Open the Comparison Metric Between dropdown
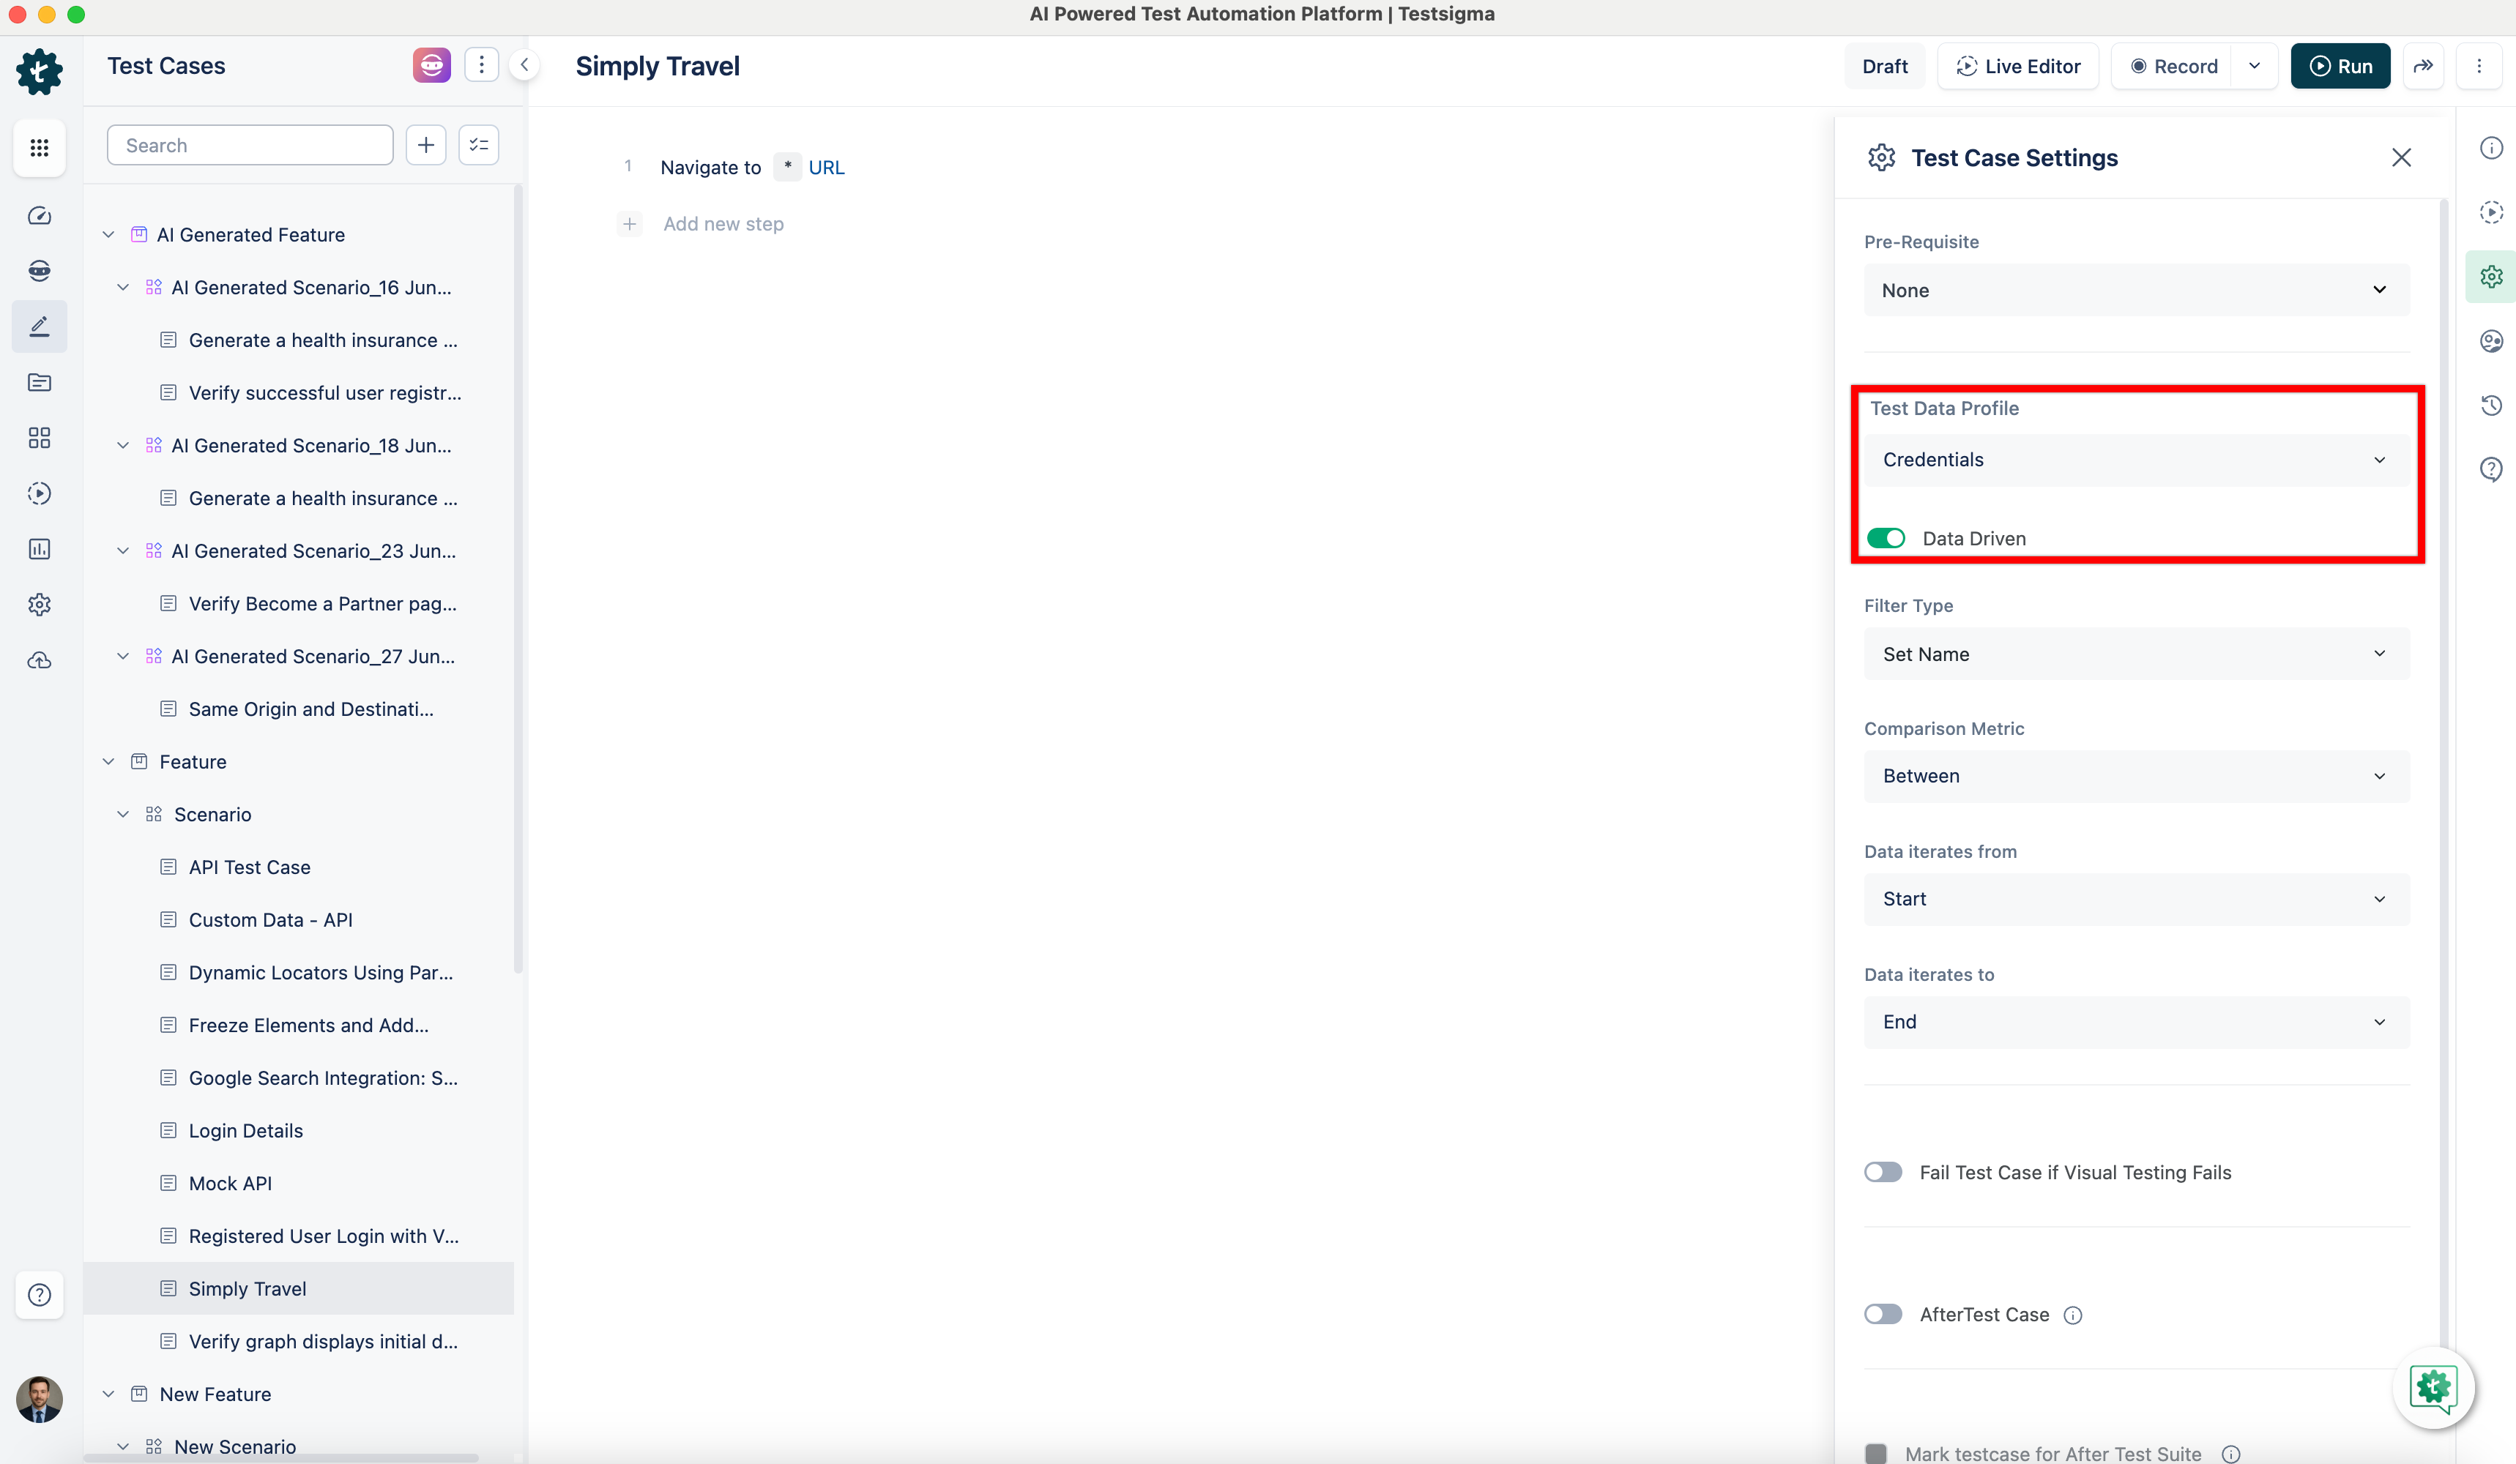Viewport: 2516px width, 1464px height. point(2136,775)
